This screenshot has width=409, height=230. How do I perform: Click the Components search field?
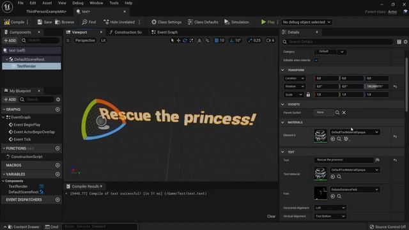(40, 40)
